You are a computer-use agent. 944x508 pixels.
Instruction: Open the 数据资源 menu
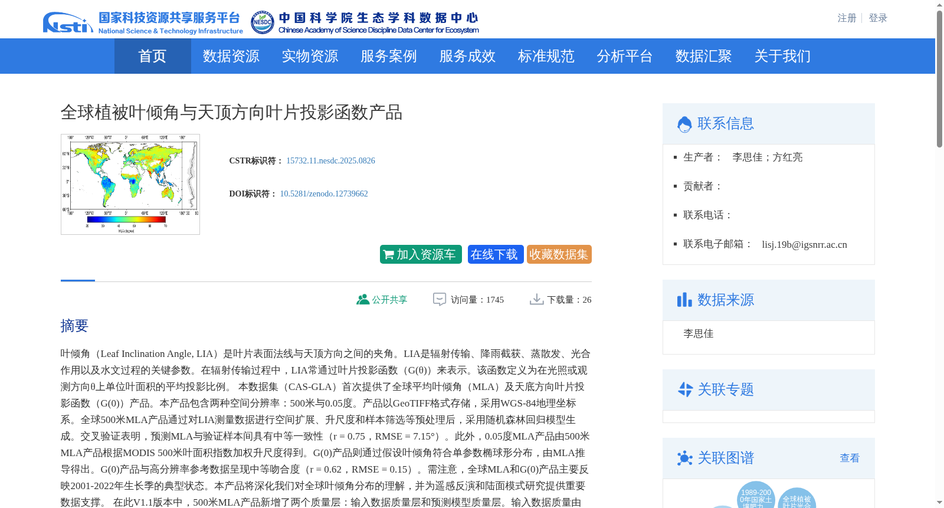(x=231, y=56)
